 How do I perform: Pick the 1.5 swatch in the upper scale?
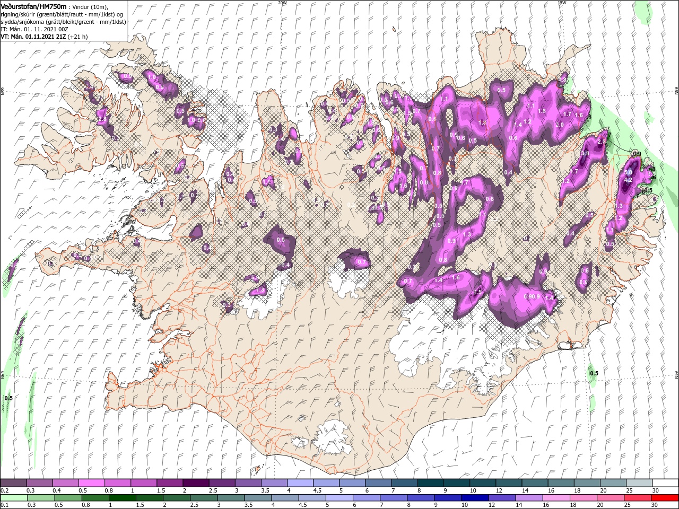169,483
